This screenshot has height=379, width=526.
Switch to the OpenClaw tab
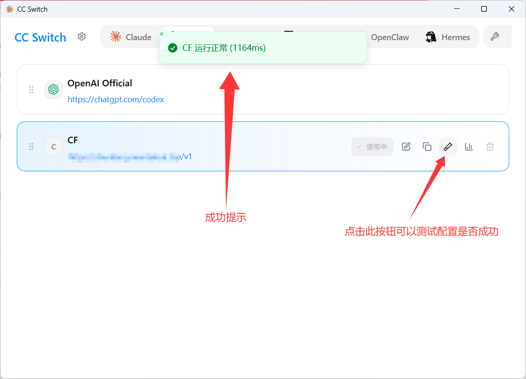390,36
